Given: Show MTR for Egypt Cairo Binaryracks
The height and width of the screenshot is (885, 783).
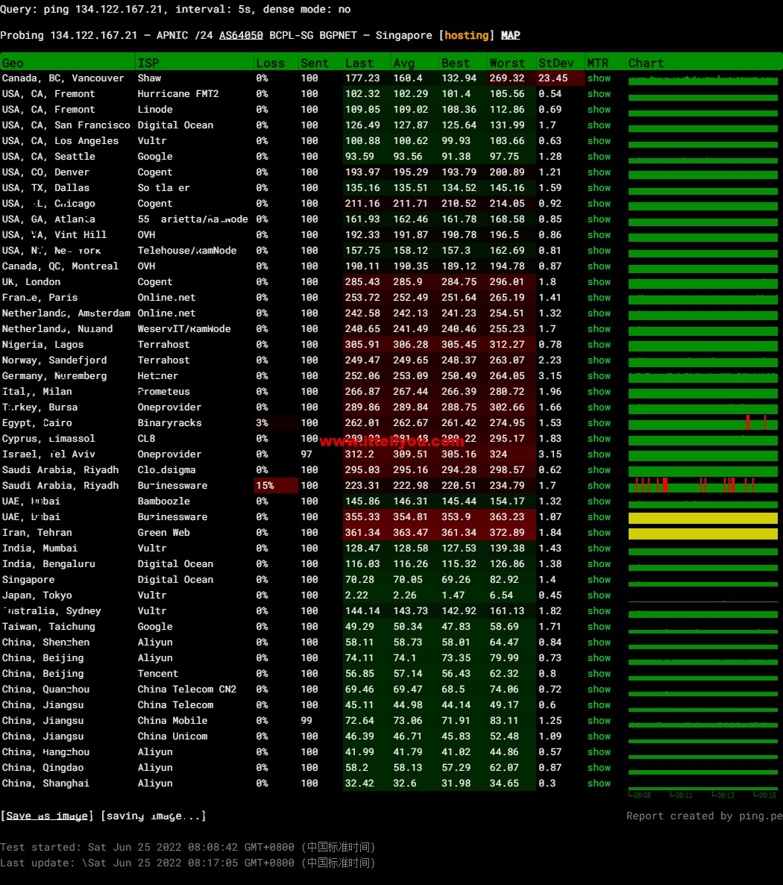Looking at the screenshot, I should tap(599, 423).
